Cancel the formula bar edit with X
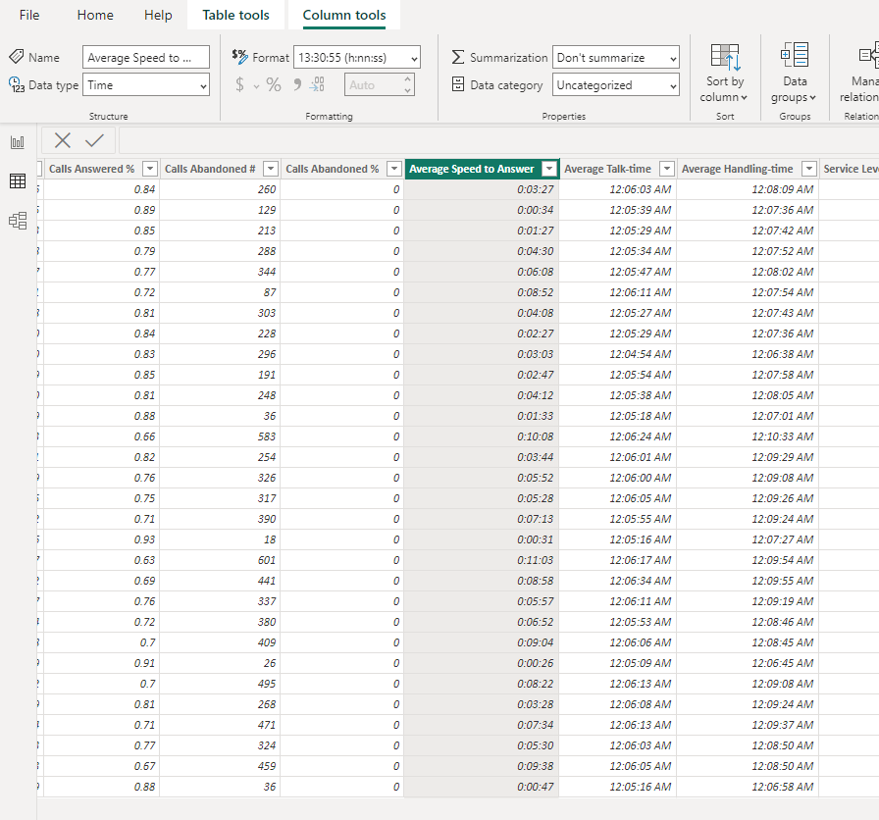This screenshot has width=879, height=820. (x=62, y=140)
